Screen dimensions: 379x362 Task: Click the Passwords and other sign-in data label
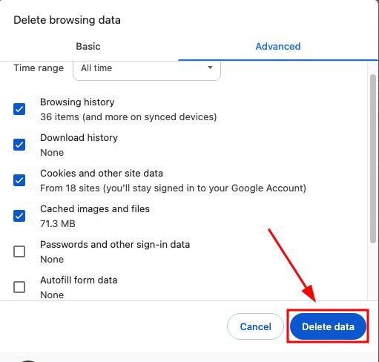point(115,244)
